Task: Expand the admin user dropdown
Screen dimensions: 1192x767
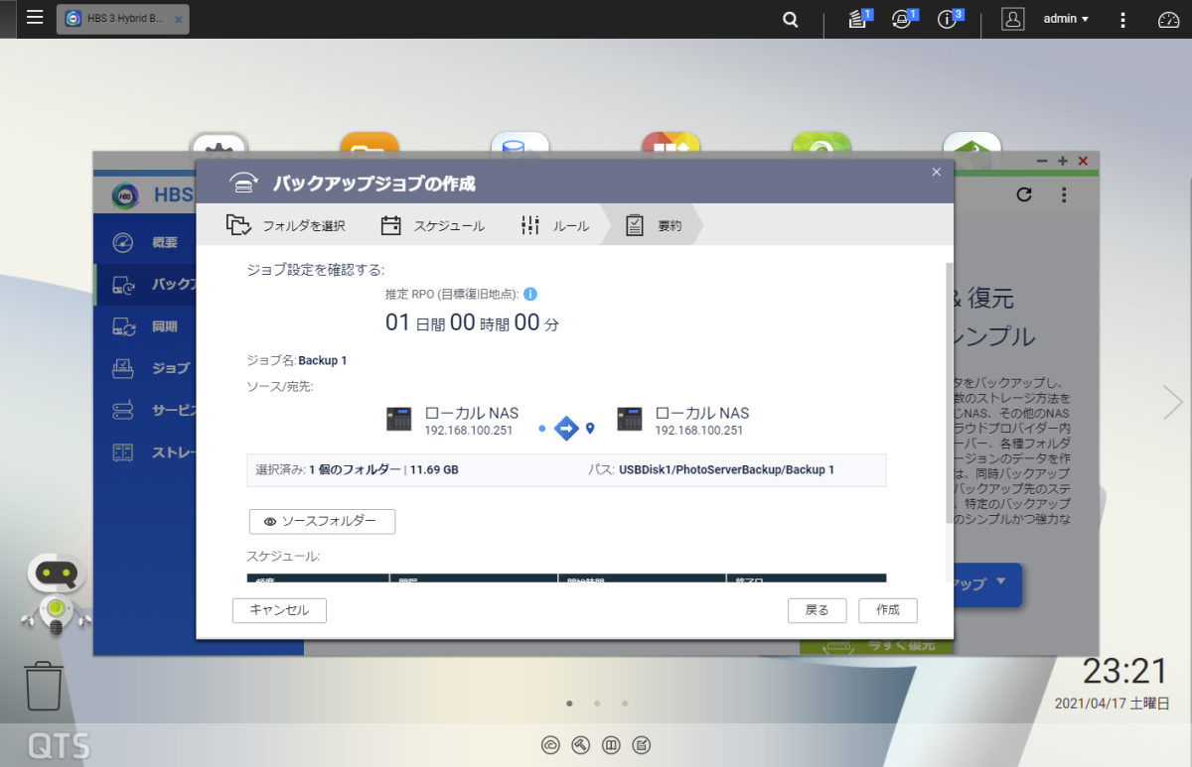Action: pyautogui.click(x=1066, y=19)
